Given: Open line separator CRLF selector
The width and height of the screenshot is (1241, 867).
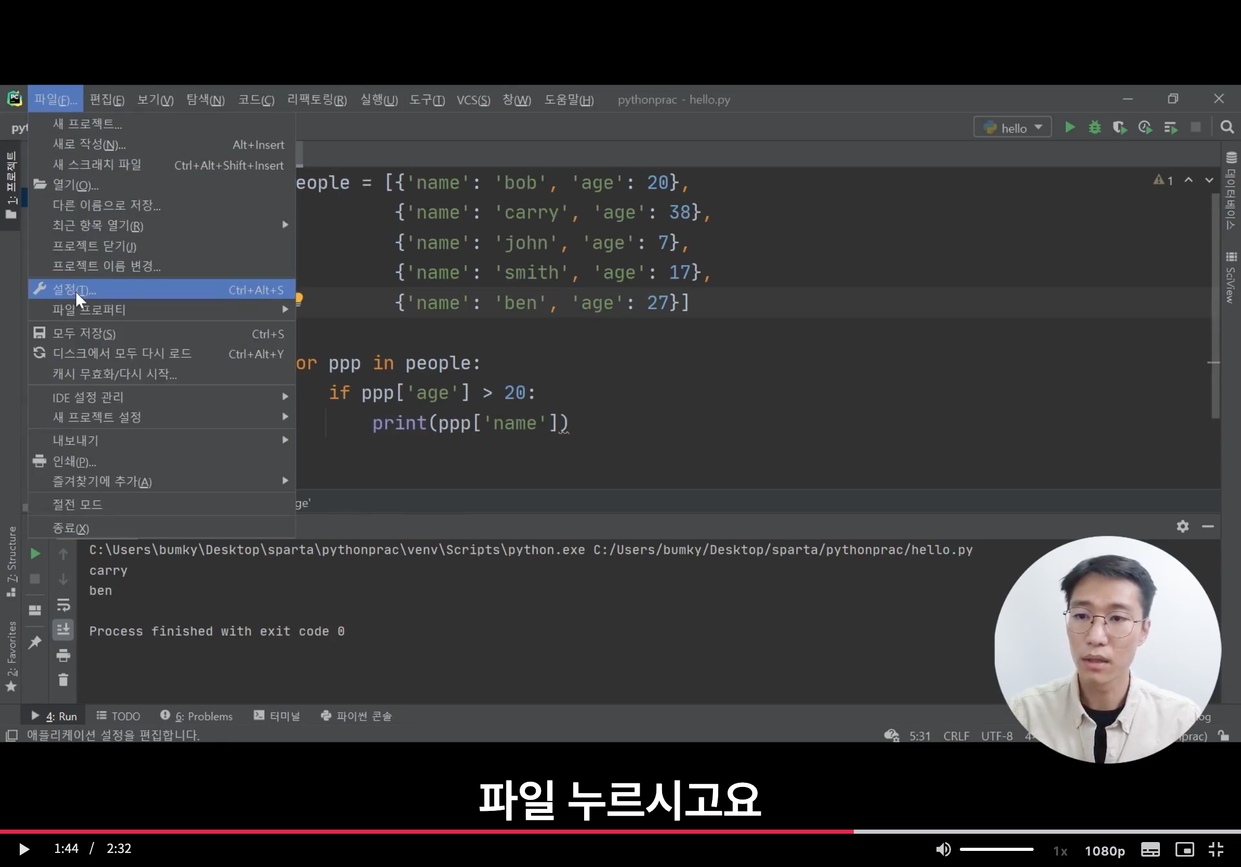Looking at the screenshot, I should pyautogui.click(x=956, y=735).
